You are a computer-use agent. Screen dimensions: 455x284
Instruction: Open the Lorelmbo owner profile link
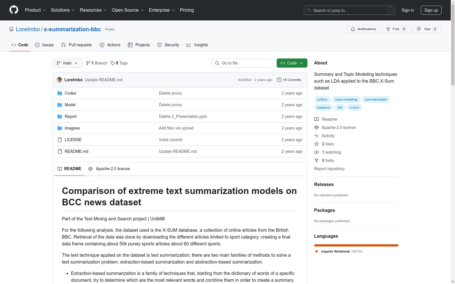click(28, 29)
